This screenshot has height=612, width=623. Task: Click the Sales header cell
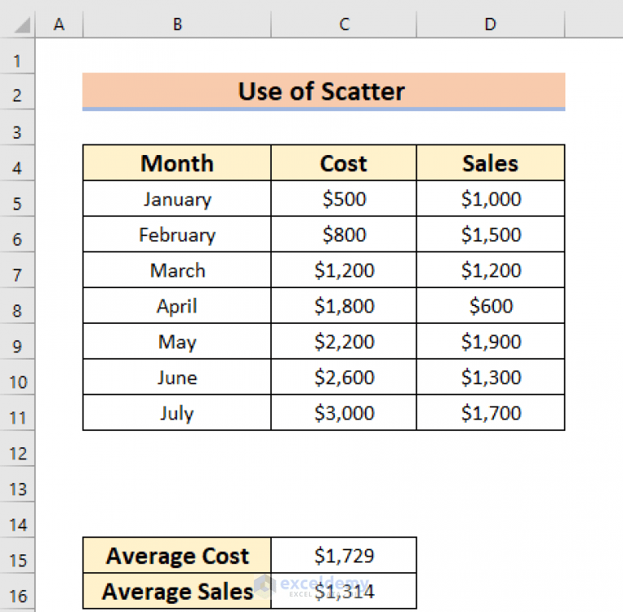click(490, 163)
